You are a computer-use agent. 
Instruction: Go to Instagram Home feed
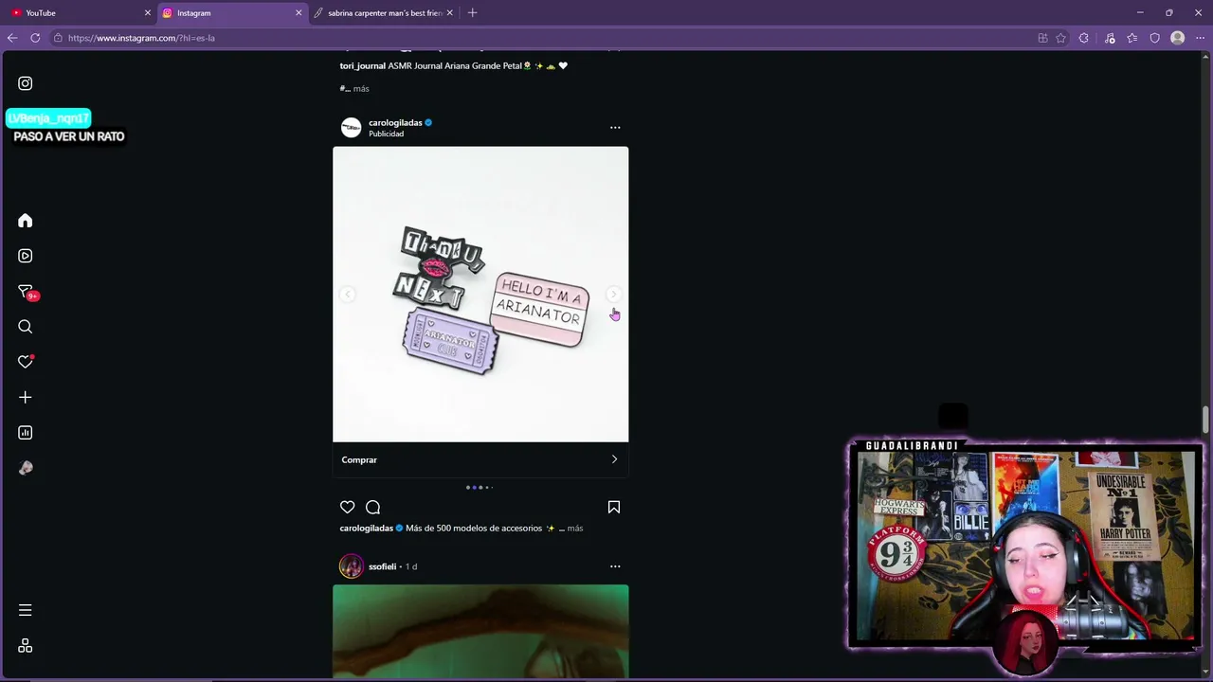(x=26, y=221)
